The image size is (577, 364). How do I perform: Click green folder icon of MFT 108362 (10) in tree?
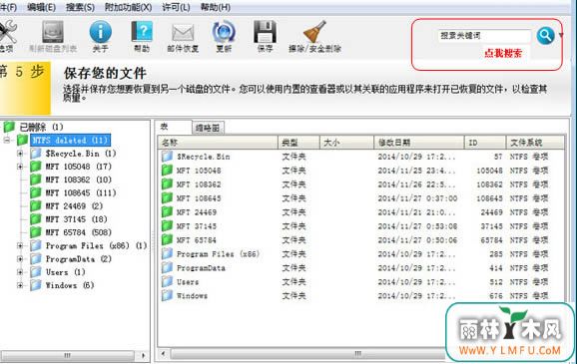coord(36,180)
